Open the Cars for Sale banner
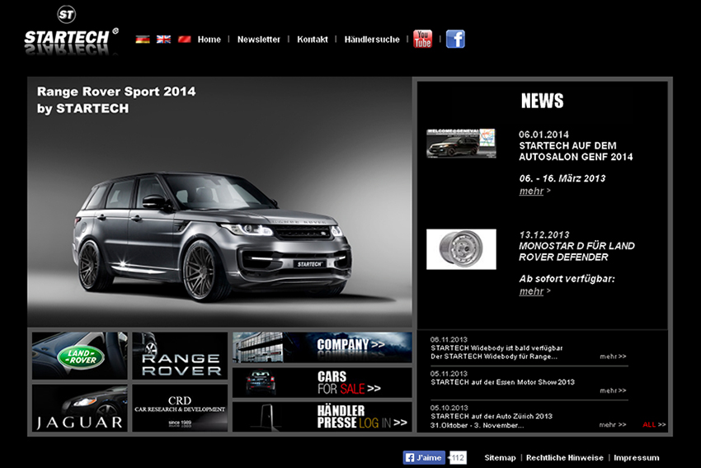The height and width of the screenshot is (468, 701). coord(322,382)
